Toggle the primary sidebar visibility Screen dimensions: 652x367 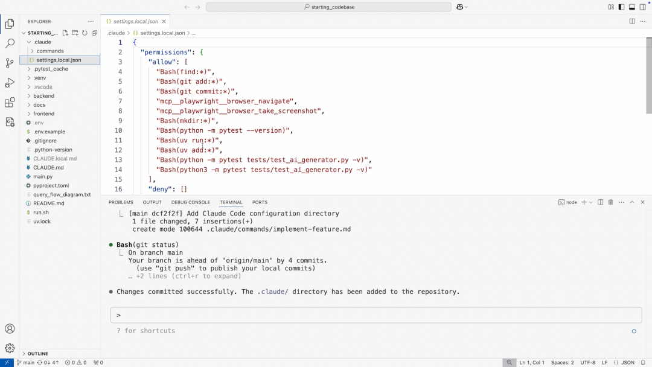coord(621,7)
